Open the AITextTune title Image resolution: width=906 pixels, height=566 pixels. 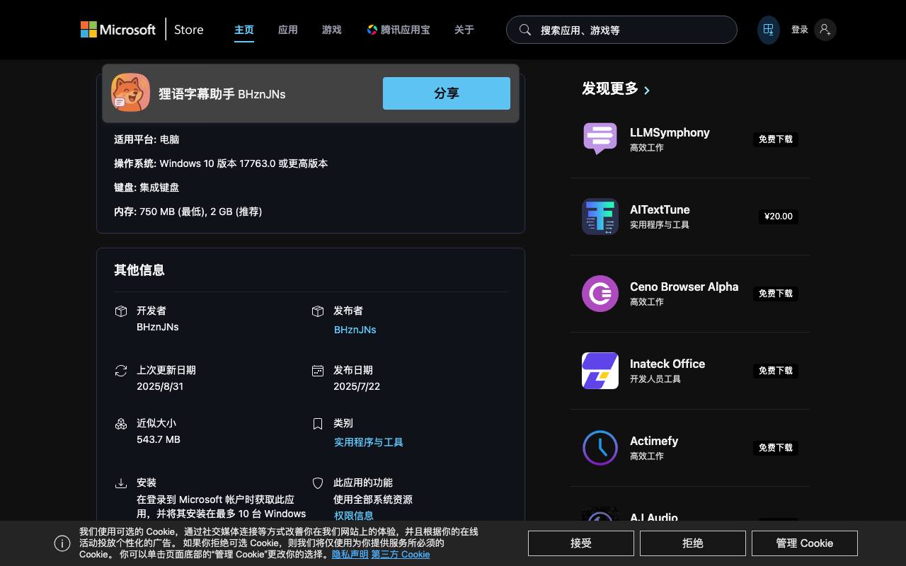660,209
